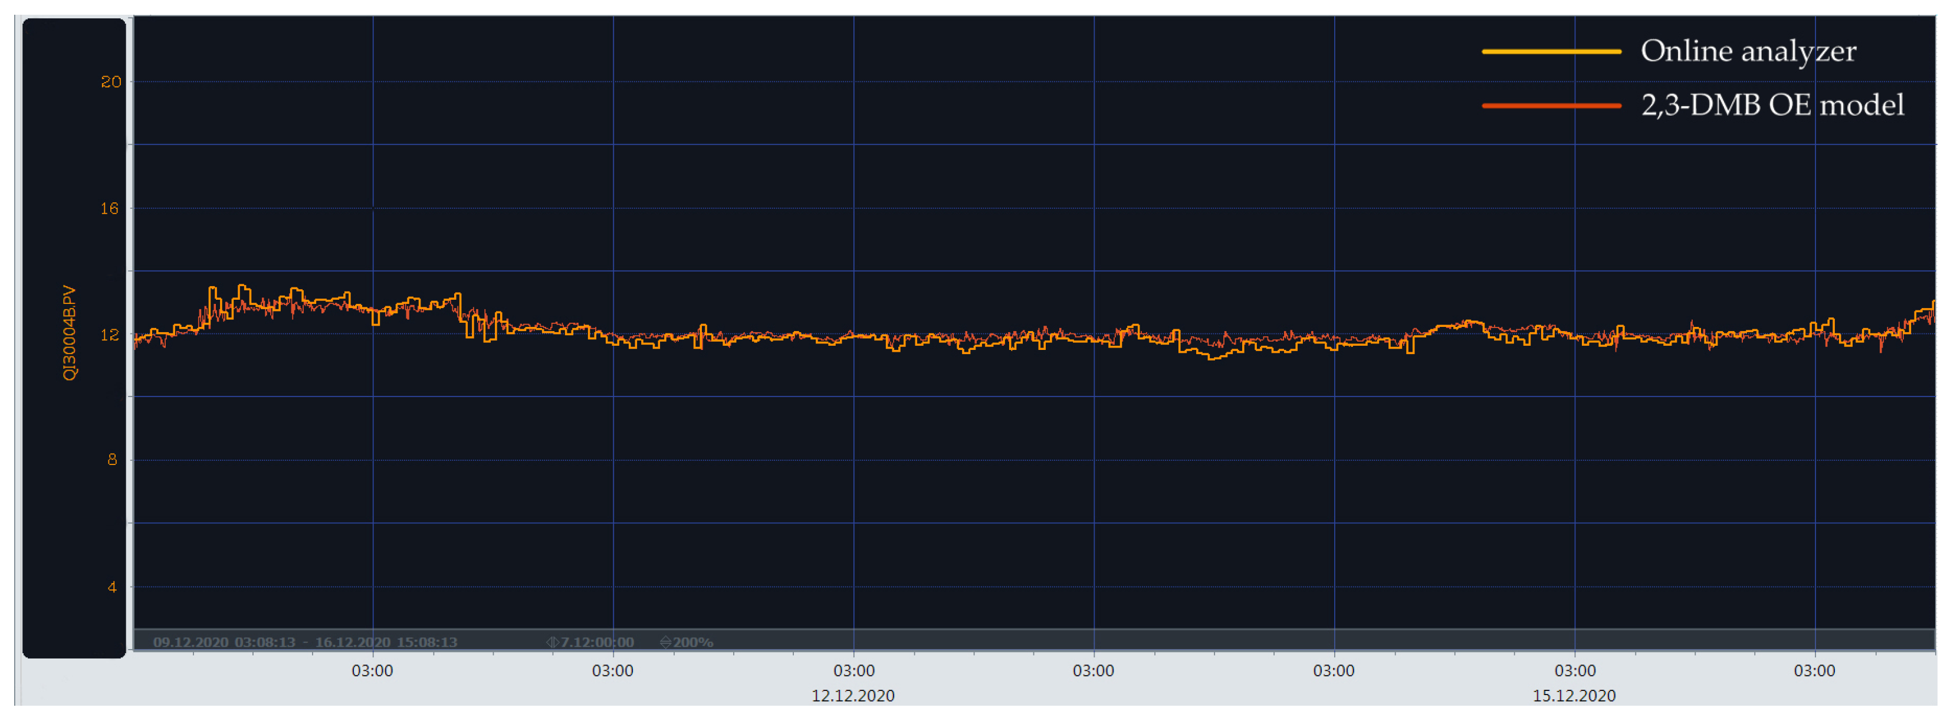The width and height of the screenshot is (1957, 724).
Task: Select the 2,3-DMB OE model legend label
Action: coord(1772,106)
